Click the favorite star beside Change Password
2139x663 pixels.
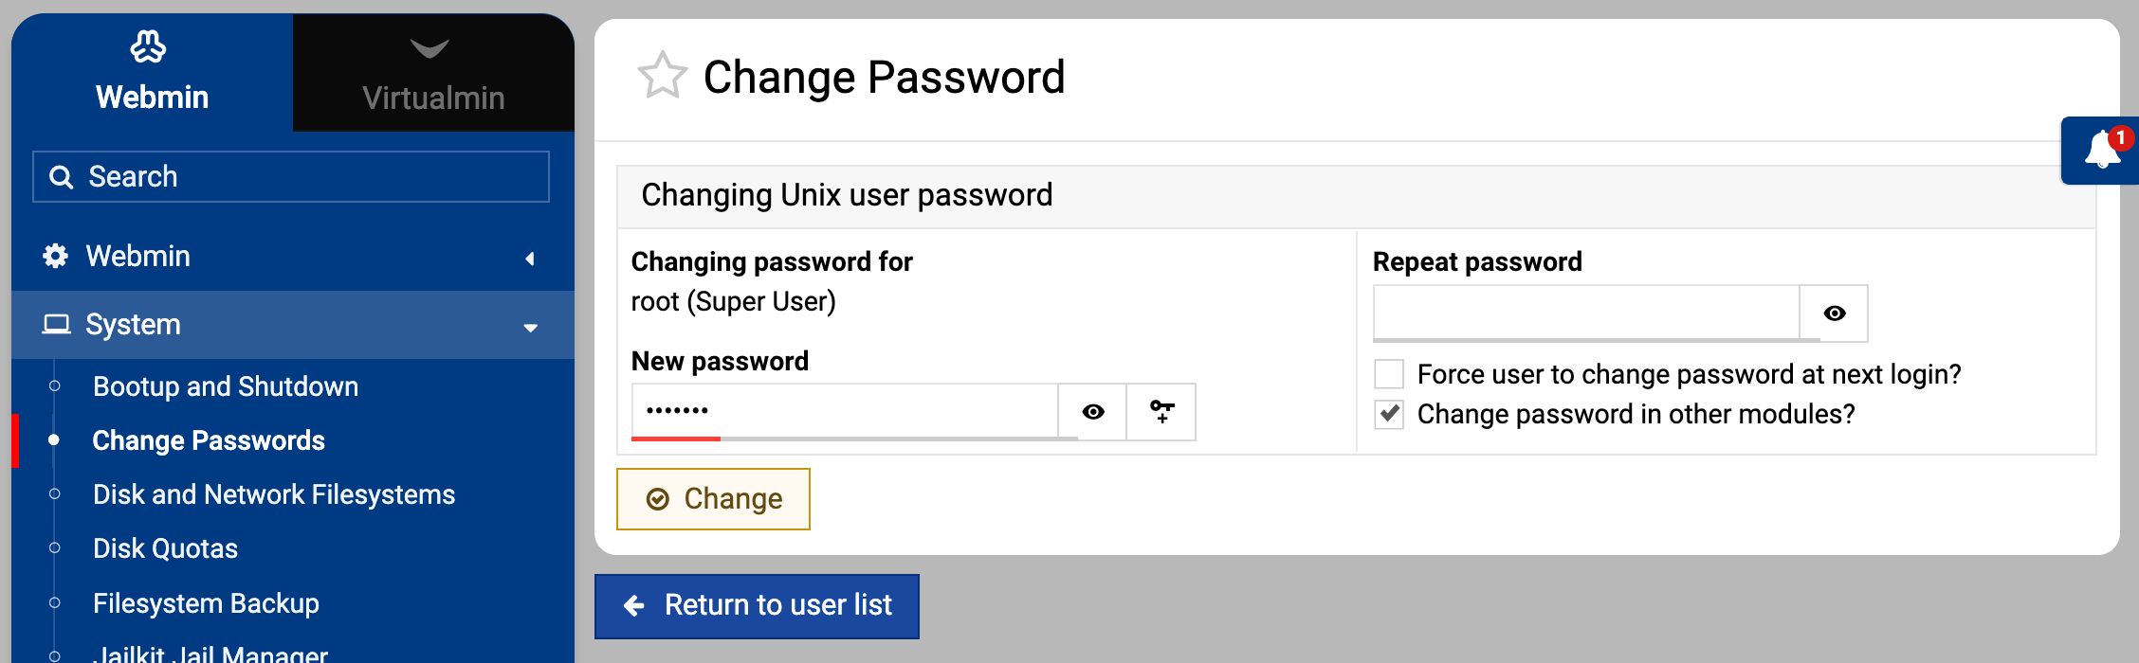pos(662,76)
